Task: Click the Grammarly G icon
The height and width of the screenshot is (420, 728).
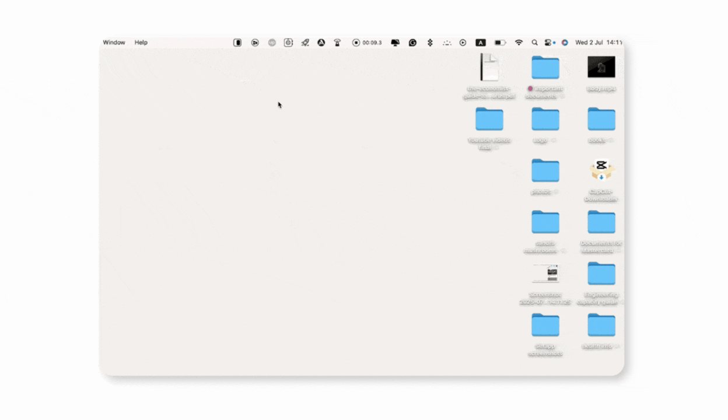Action: pos(412,43)
